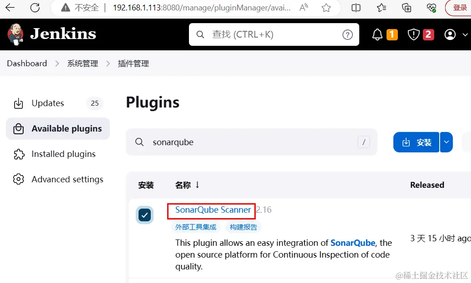Open the SonarQube Scanner plugin link
The image size is (471, 283).
213,210
